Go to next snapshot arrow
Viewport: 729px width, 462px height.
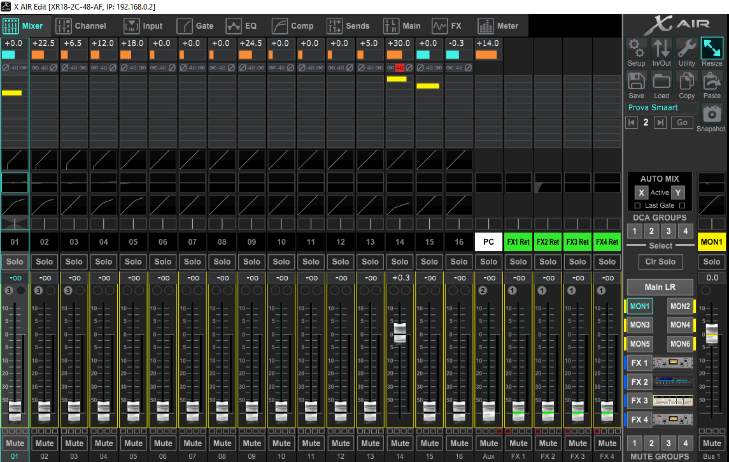[661, 122]
